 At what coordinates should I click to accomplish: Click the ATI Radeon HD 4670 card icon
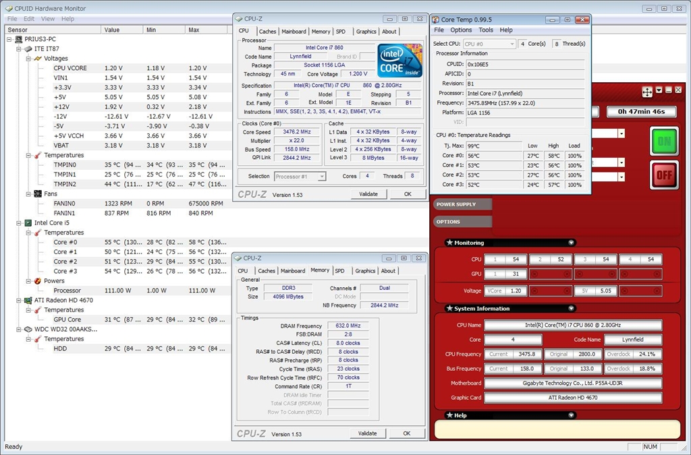click(28, 300)
